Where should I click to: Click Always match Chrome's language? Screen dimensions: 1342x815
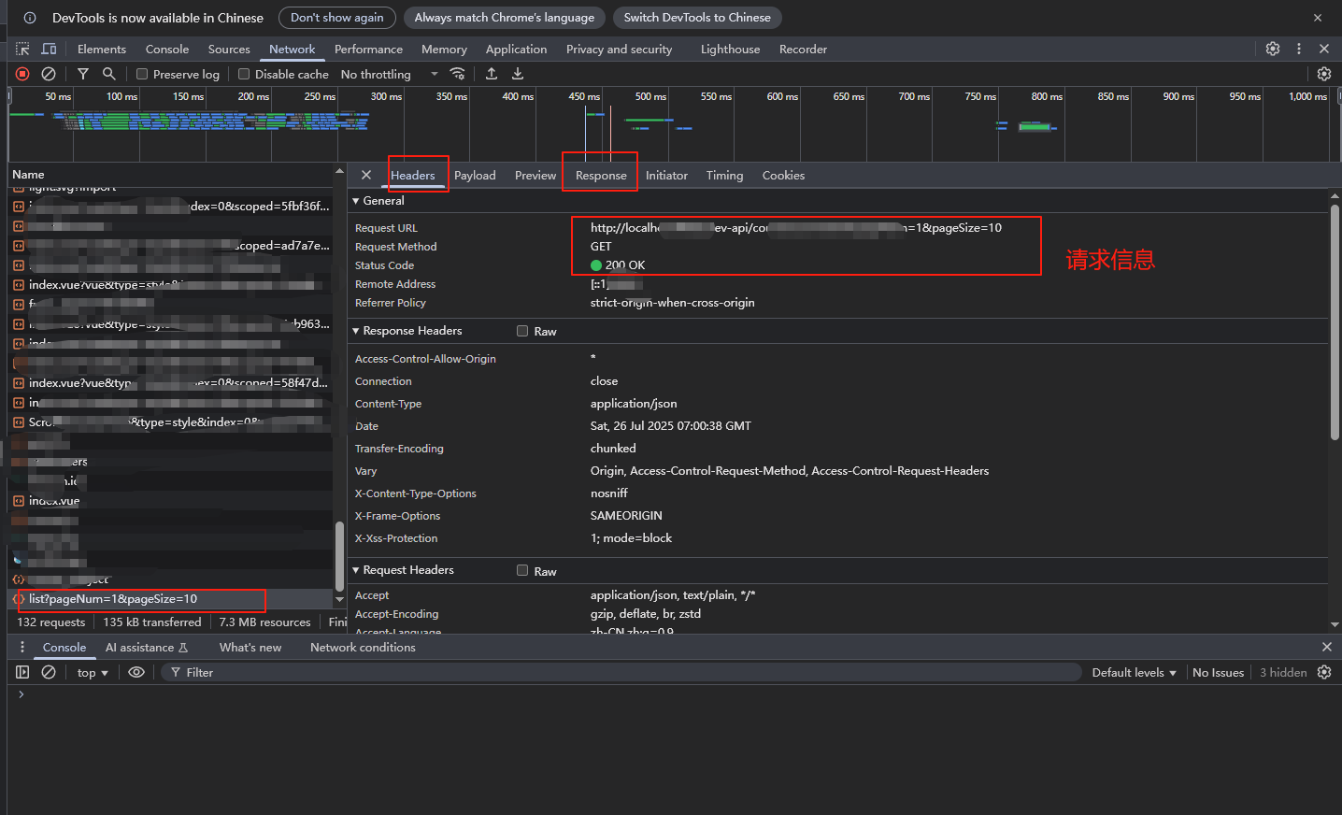coord(505,18)
